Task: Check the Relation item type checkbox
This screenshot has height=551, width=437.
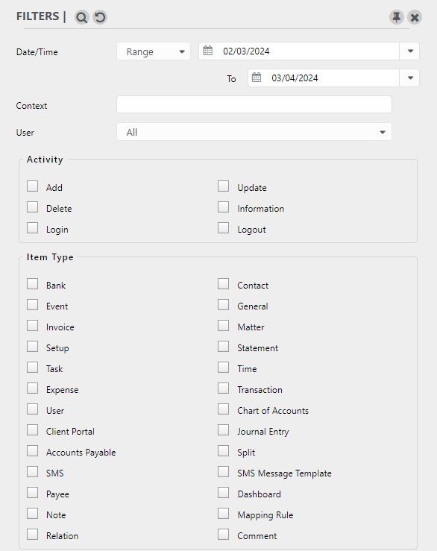Action: point(33,535)
